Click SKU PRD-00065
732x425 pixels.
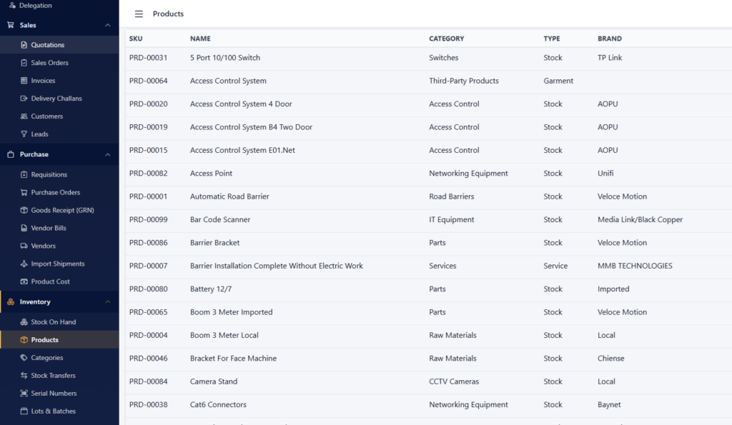tap(148, 312)
